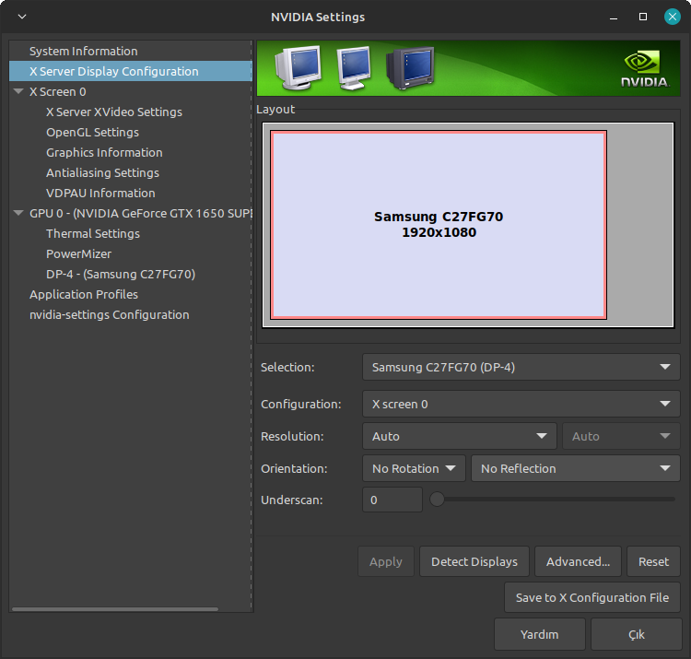691x659 pixels.
Task: Click the NVIDIA logo in banner
Action: coord(644,69)
